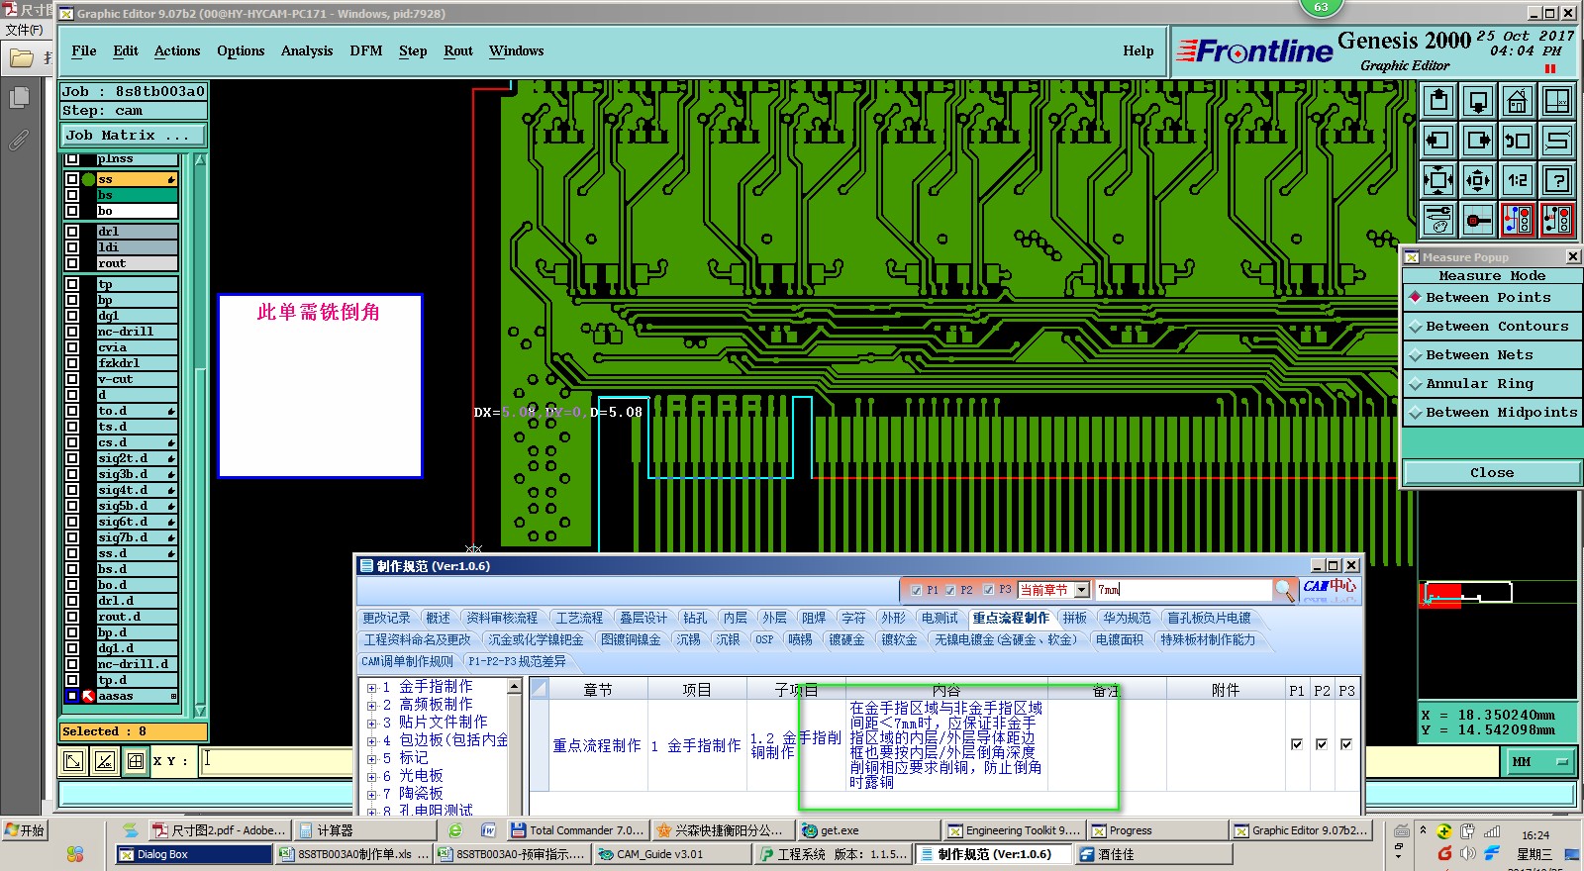Select the Between Contours measure mode
Screen dimensions: 1584x871
(x=1492, y=327)
